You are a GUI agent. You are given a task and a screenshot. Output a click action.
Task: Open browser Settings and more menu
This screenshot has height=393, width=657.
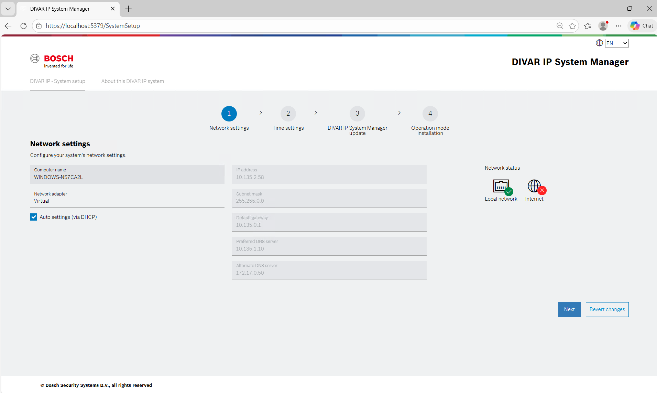point(618,26)
